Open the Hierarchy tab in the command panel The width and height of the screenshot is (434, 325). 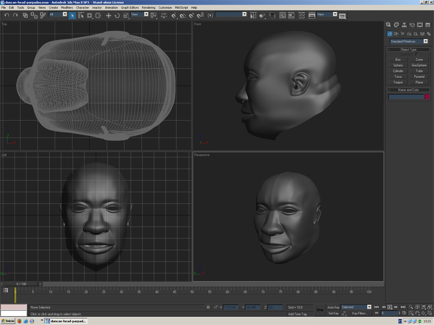(x=404, y=25)
